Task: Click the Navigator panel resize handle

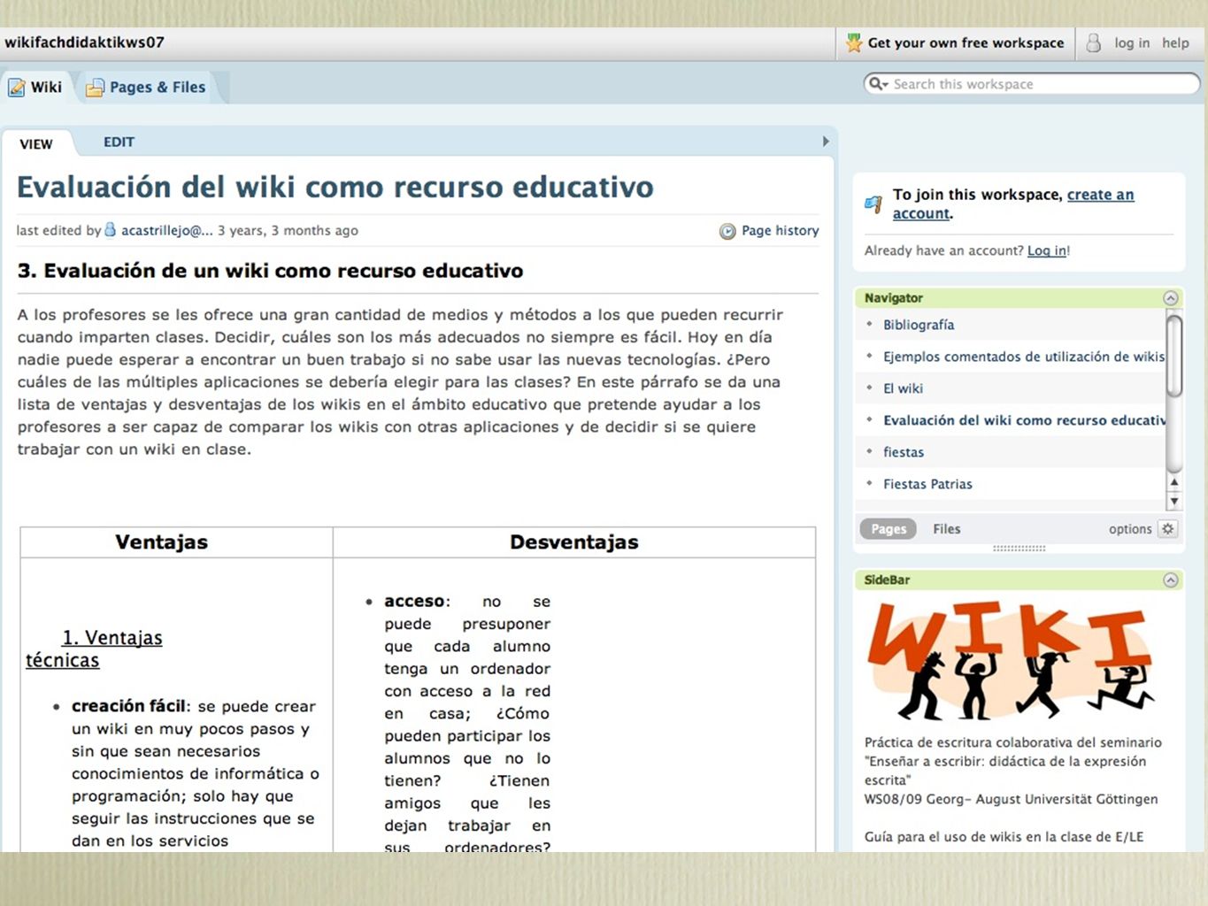Action: click(1019, 549)
